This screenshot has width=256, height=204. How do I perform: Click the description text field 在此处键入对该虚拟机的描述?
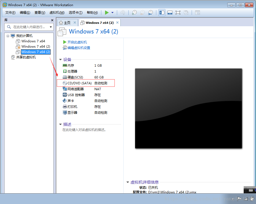click(84, 130)
